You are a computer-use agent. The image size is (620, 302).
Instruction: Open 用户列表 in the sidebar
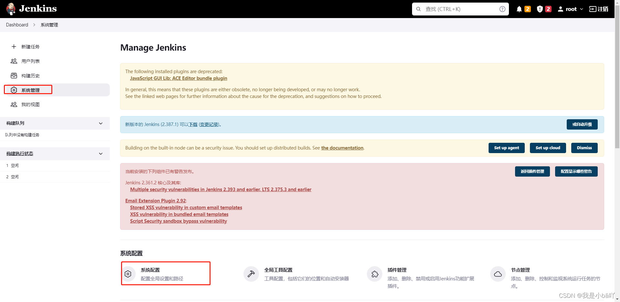click(30, 61)
